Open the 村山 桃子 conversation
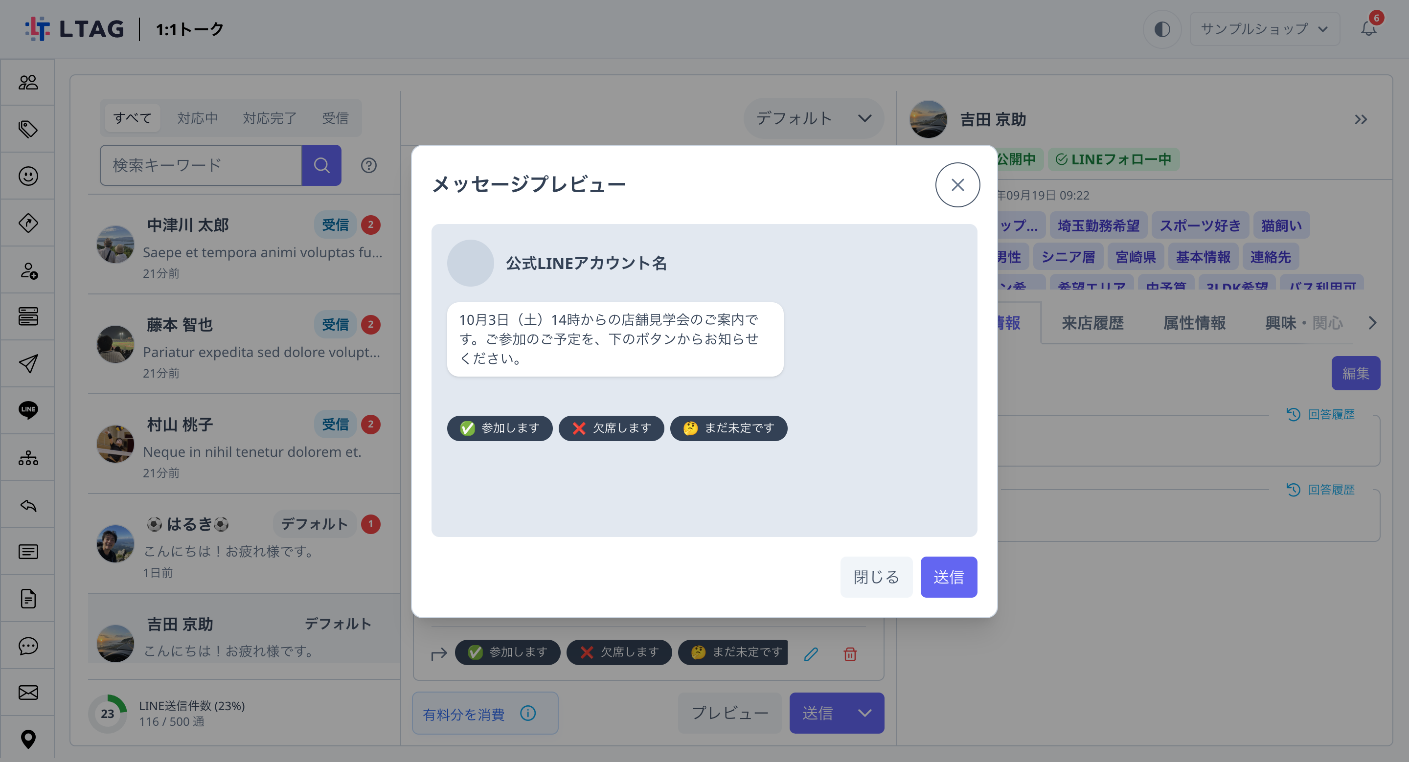Viewport: 1409px width, 762px height. click(244, 444)
